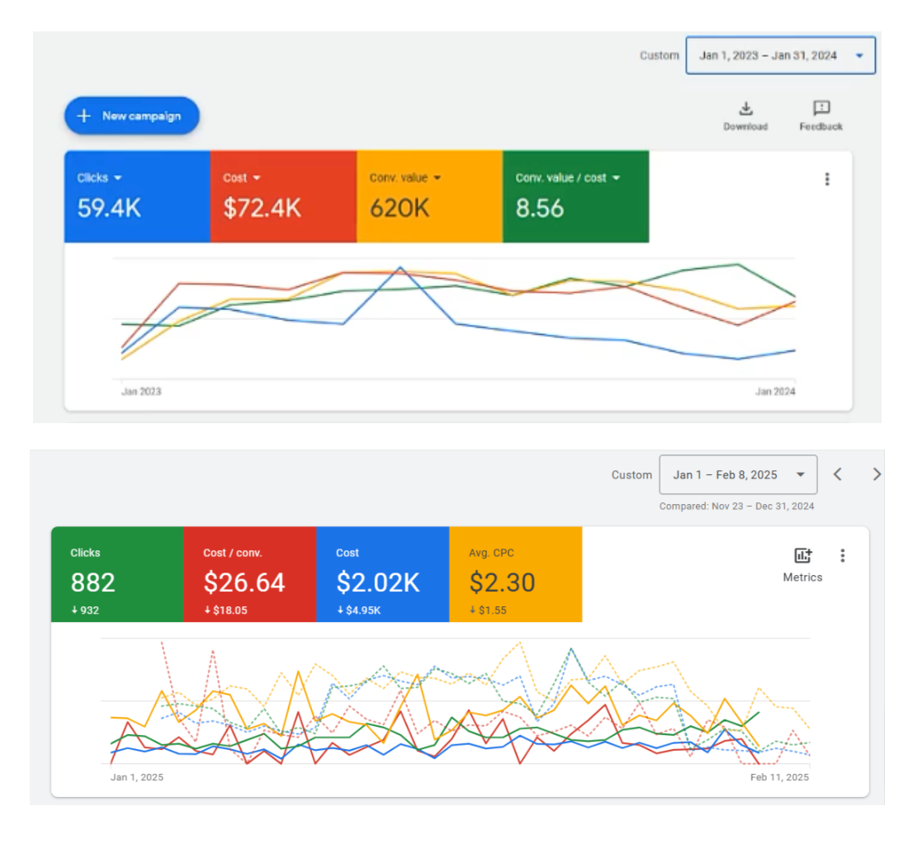The image size is (913, 853).
Task: Open the Conv. value metric dropdown
Action: coord(437,178)
